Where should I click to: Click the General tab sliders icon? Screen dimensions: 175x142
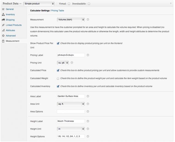pos(3,9)
